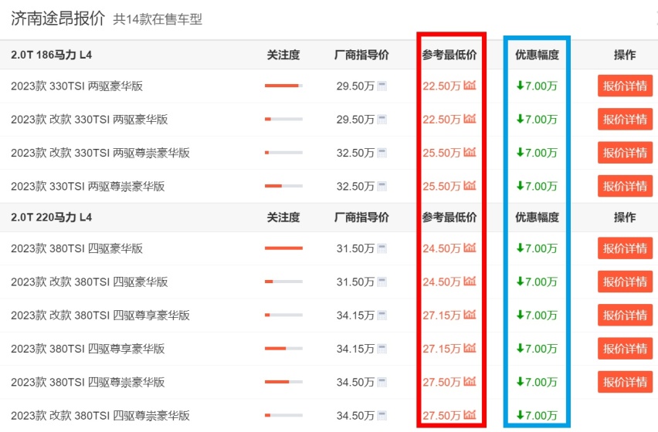The image size is (658, 432).
Task: Click 报价详情 for 2023款 改款 330TSI 两驱豪华版
Action: pos(625,120)
